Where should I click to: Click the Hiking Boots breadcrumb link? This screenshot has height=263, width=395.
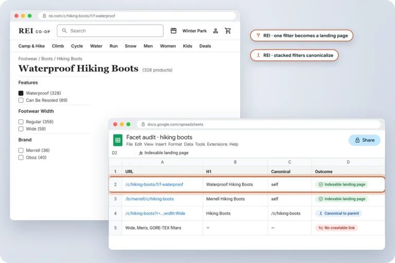pos(69,59)
